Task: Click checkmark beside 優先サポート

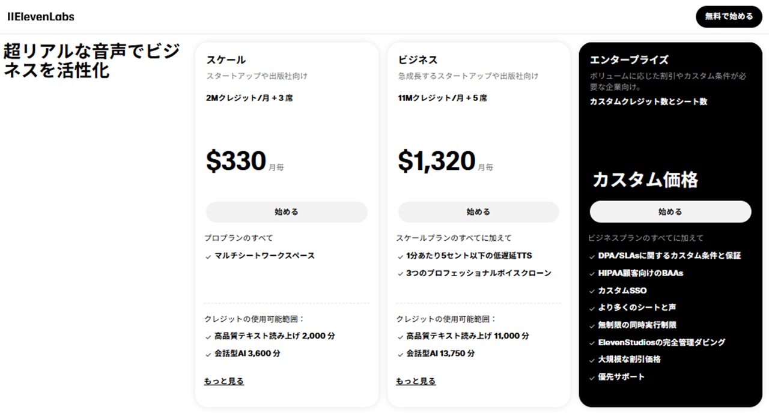Action: [592, 378]
